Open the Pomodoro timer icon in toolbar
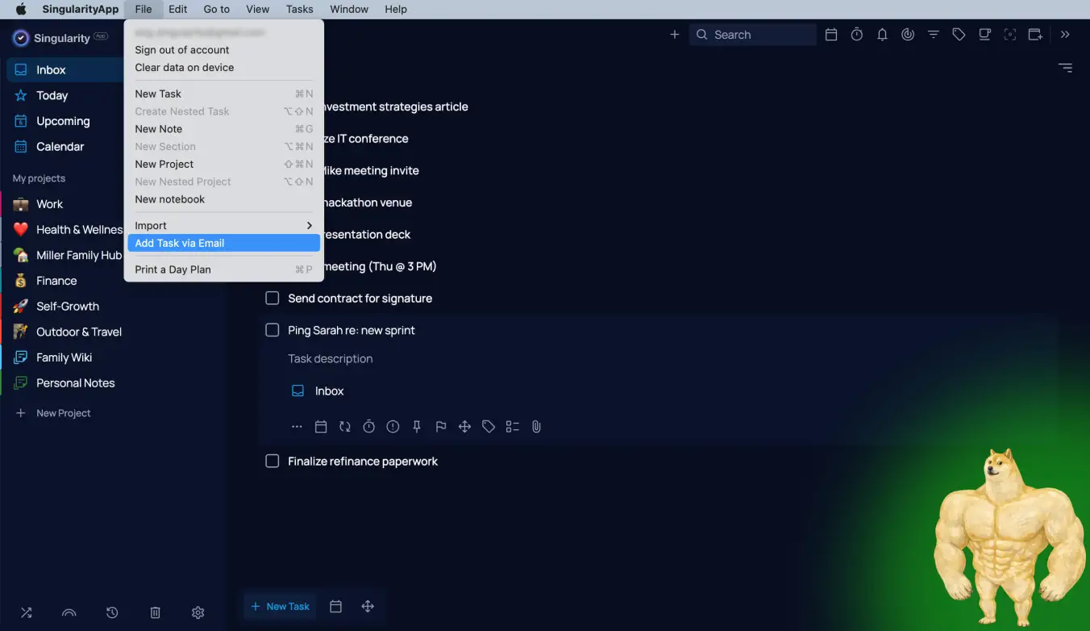The width and height of the screenshot is (1090, 631). point(856,35)
